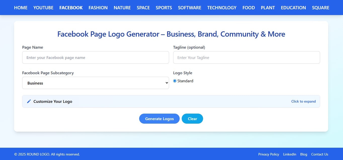Open the SPACE nav item
Viewport: 343px width, 160px height.
pos(143,8)
